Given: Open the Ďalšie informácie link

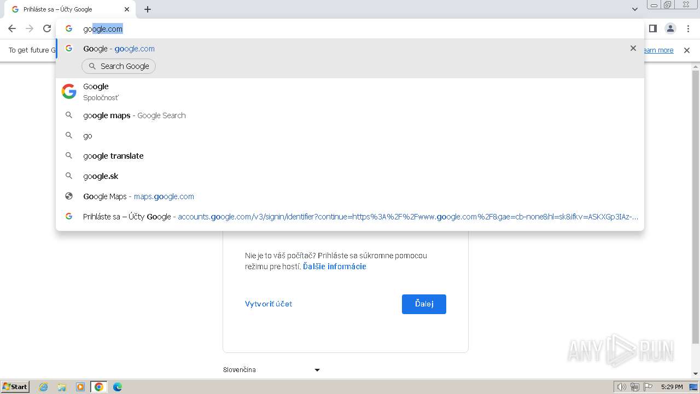Looking at the screenshot, I should pyautogui.click(x=335, y=266).
